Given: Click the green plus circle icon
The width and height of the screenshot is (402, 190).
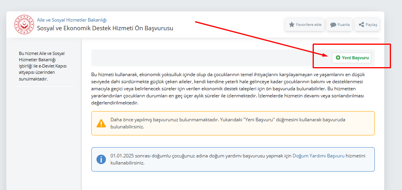Looking at the screenshot, I should (338, 58).
